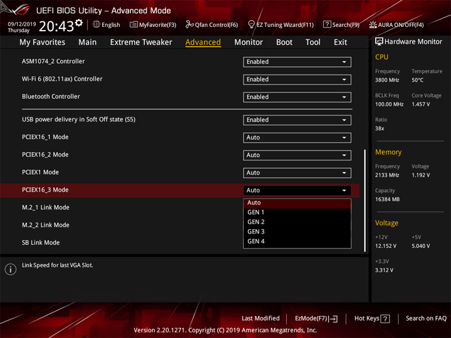Click the MyFavorite(F3) list icon
The width and height of the screenshot is (451, 338).
pyautogui.click(x=133, y=24)
